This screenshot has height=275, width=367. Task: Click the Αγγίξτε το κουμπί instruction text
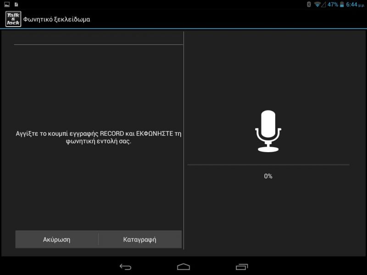pos(99,137)
